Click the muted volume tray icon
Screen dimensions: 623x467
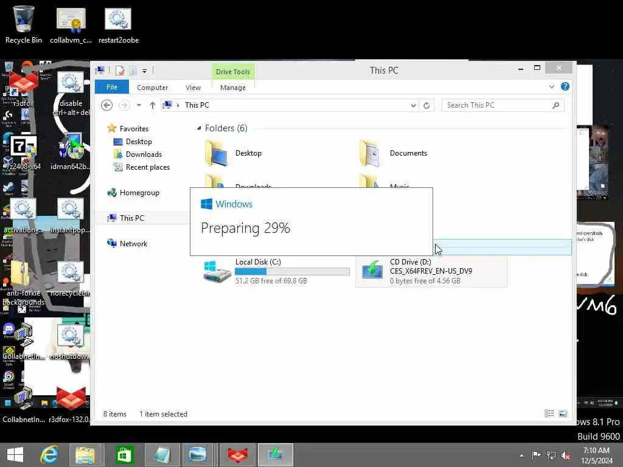pyautogui.click(x=565, y=455)
